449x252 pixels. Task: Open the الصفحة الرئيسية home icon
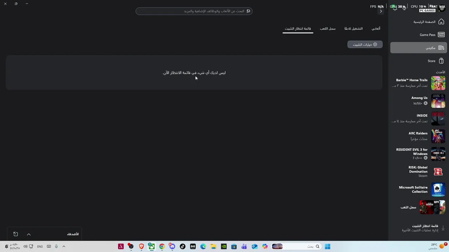click(441, 22)
